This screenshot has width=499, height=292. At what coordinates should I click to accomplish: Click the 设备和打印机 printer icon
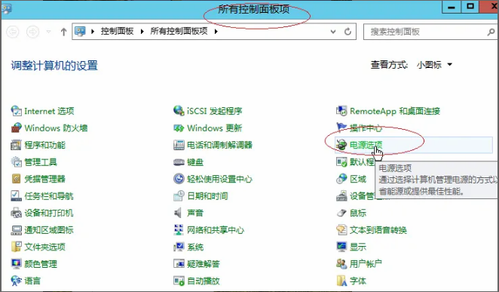click(x=17, y=213)
